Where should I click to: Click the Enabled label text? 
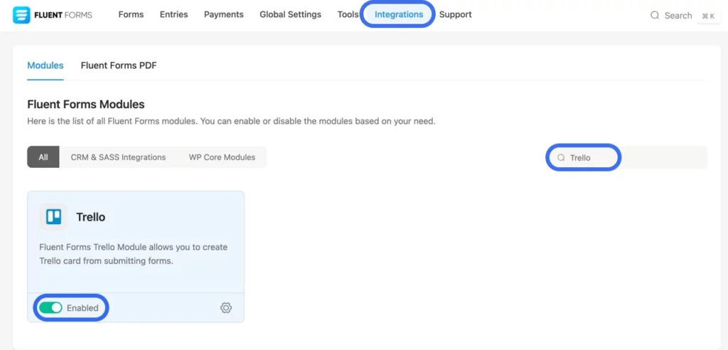coord(82,308)
